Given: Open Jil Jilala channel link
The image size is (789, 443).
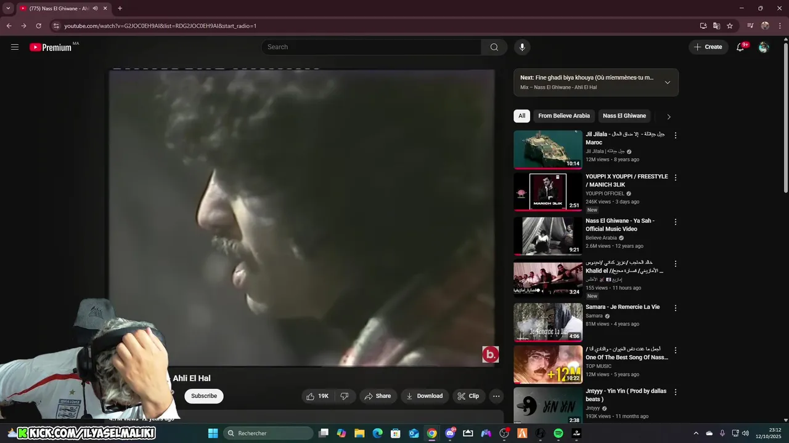Looking at the screenshot, I should coord(605,151).
